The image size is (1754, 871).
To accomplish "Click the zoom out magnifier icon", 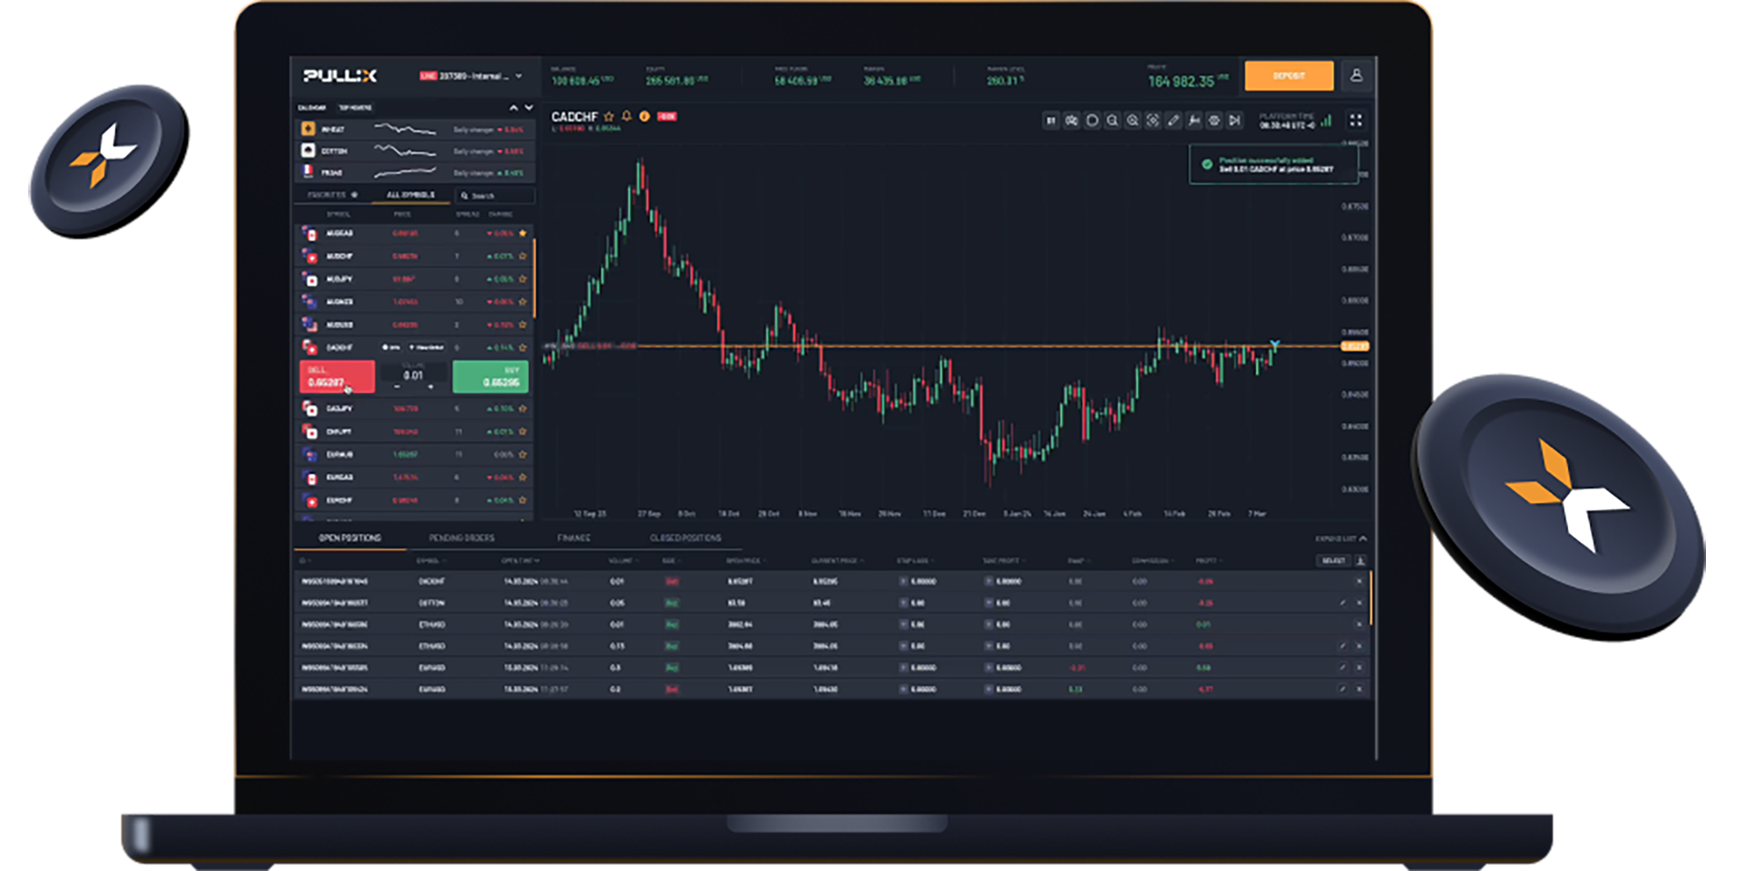I will pyautogui.click(x=1113, y=121).
